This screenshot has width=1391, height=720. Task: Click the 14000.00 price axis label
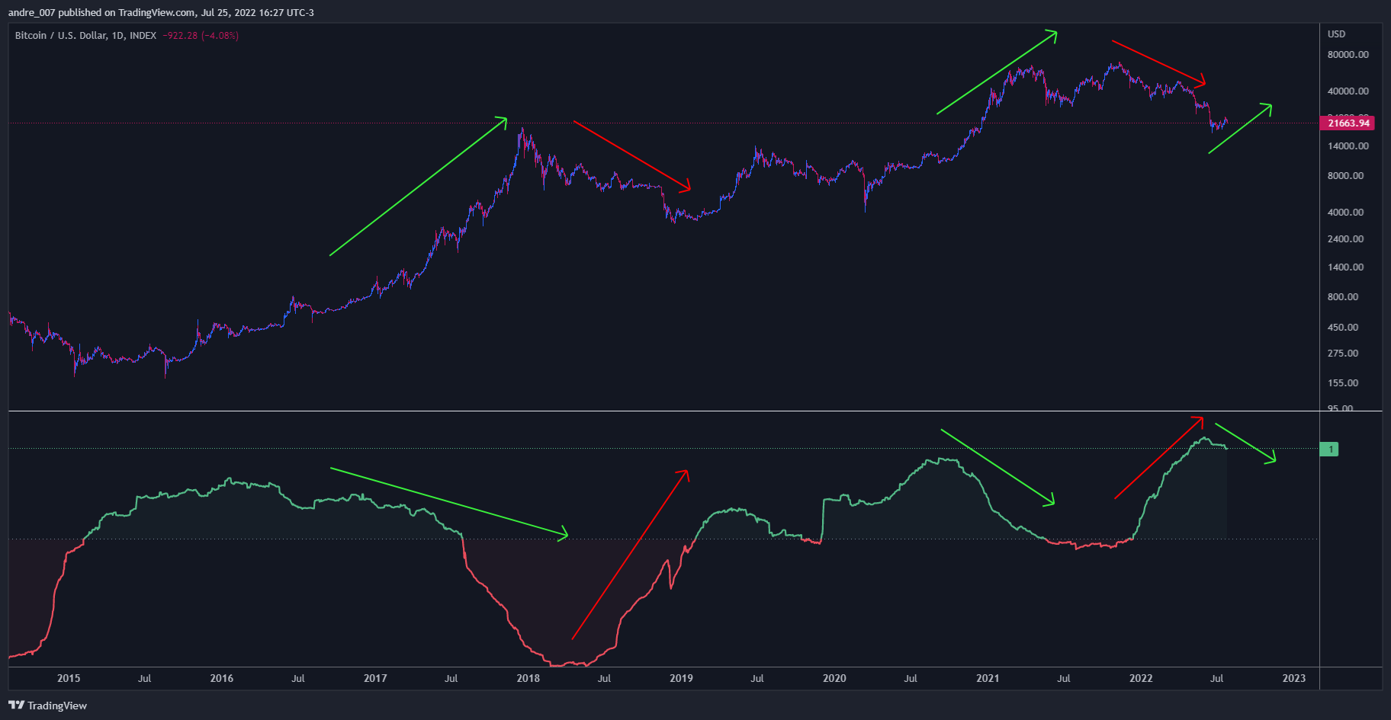(x=1348, y=146)
